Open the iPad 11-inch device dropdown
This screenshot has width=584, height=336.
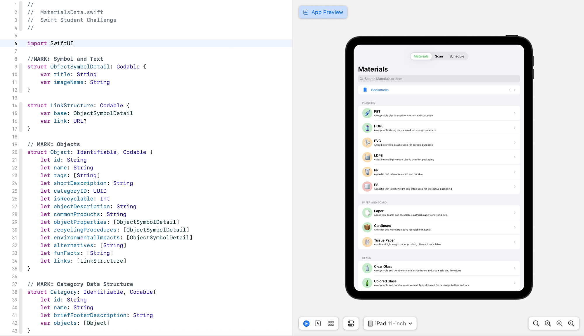390,323
